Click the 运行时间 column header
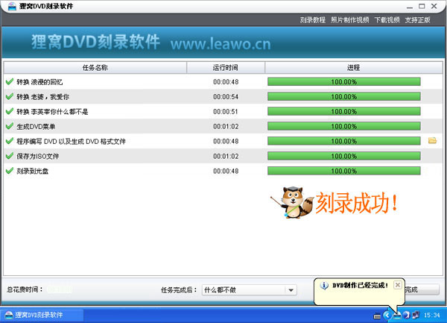The width and height of the screenshot is (447, 323). tap(226, 68)
